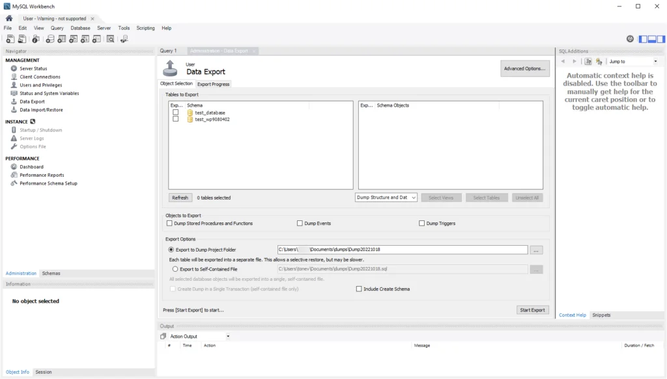This screenshot has width=667, height=379.
Task: Create a new schema icon
Action: click(x=50, y=39)
